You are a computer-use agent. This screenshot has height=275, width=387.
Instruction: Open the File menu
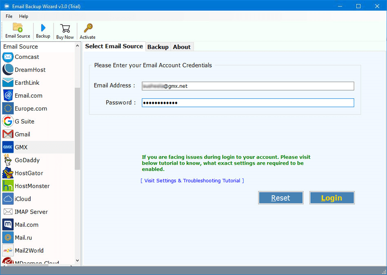(x=9, y=16)
